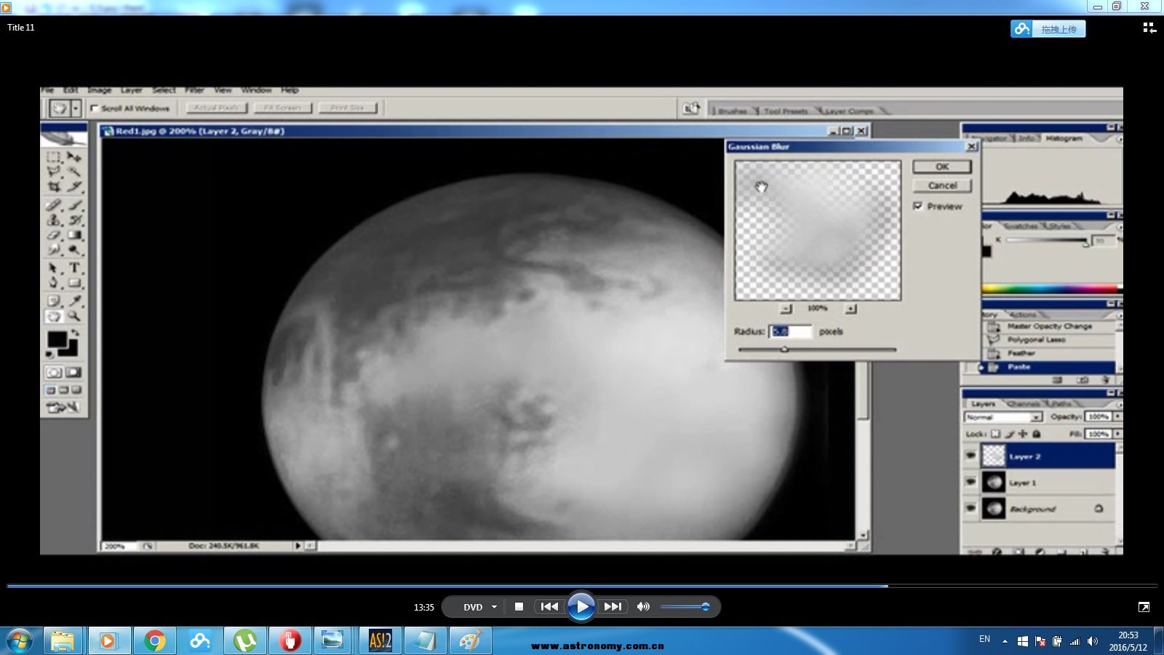Uncheck the Preview checkbox in Gaussian Blur
Image resolution: width=1164 pixels, height=655 pixels.
[918, 206]
